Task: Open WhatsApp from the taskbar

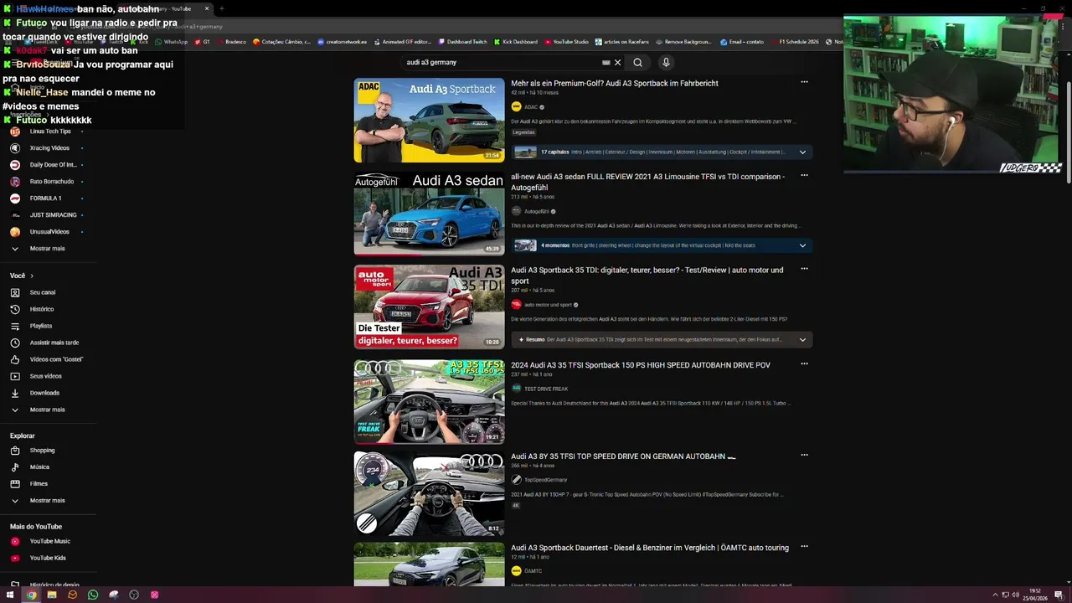Action: pos(93,595)
